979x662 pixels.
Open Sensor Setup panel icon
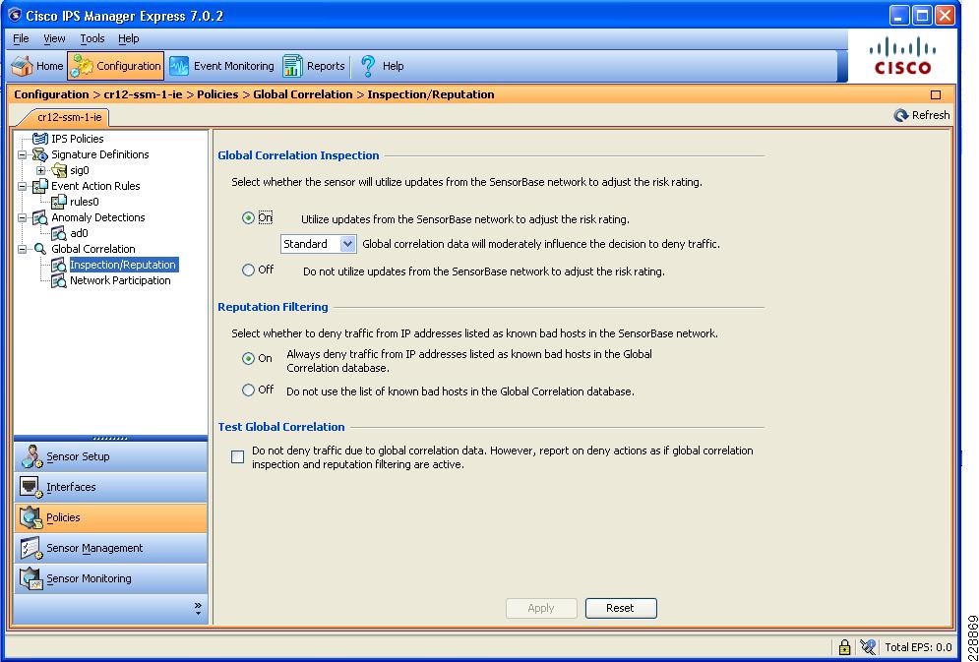31,456
